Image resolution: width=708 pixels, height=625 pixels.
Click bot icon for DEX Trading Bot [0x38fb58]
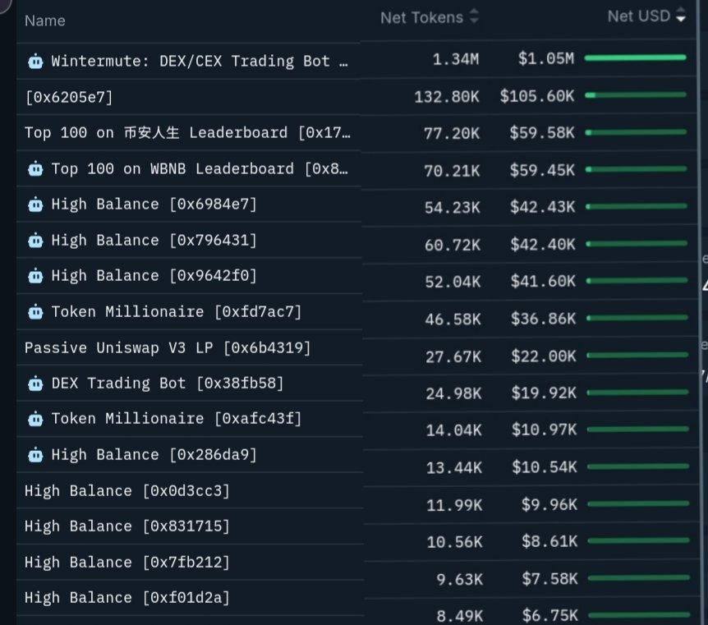pyautogui.click(x=35, y=384)
